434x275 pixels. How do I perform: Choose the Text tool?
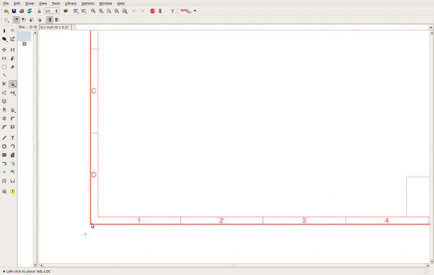pos(12,138)
